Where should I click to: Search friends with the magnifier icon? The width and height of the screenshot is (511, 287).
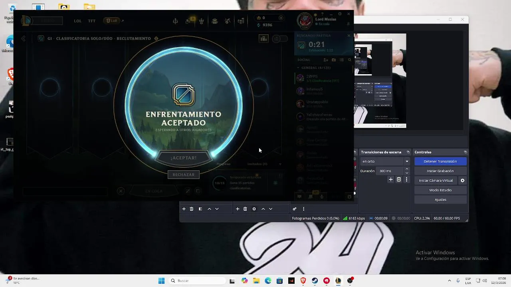coord(350,60)
